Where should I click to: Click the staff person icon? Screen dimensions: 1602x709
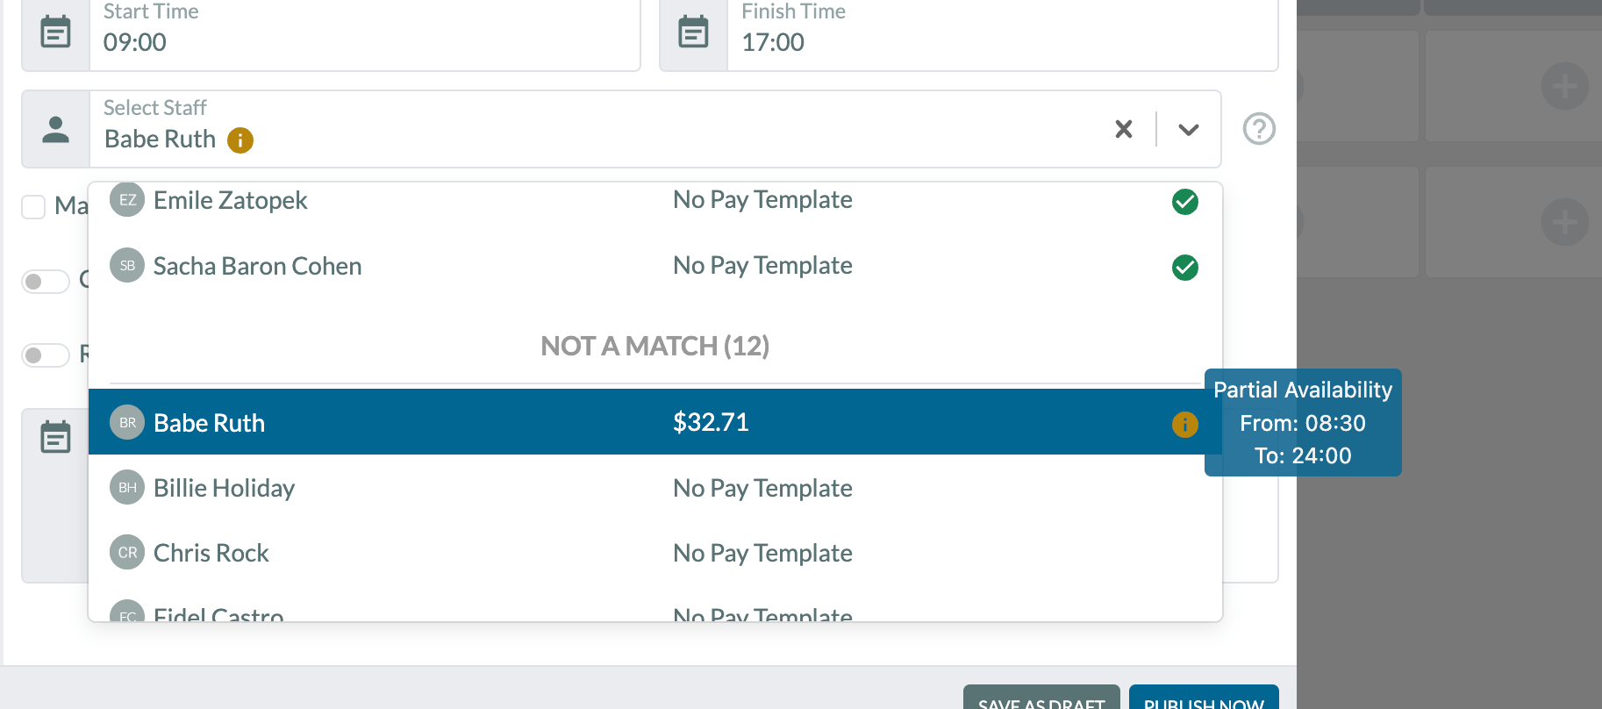pyautogui.click(x=56, y=129)
